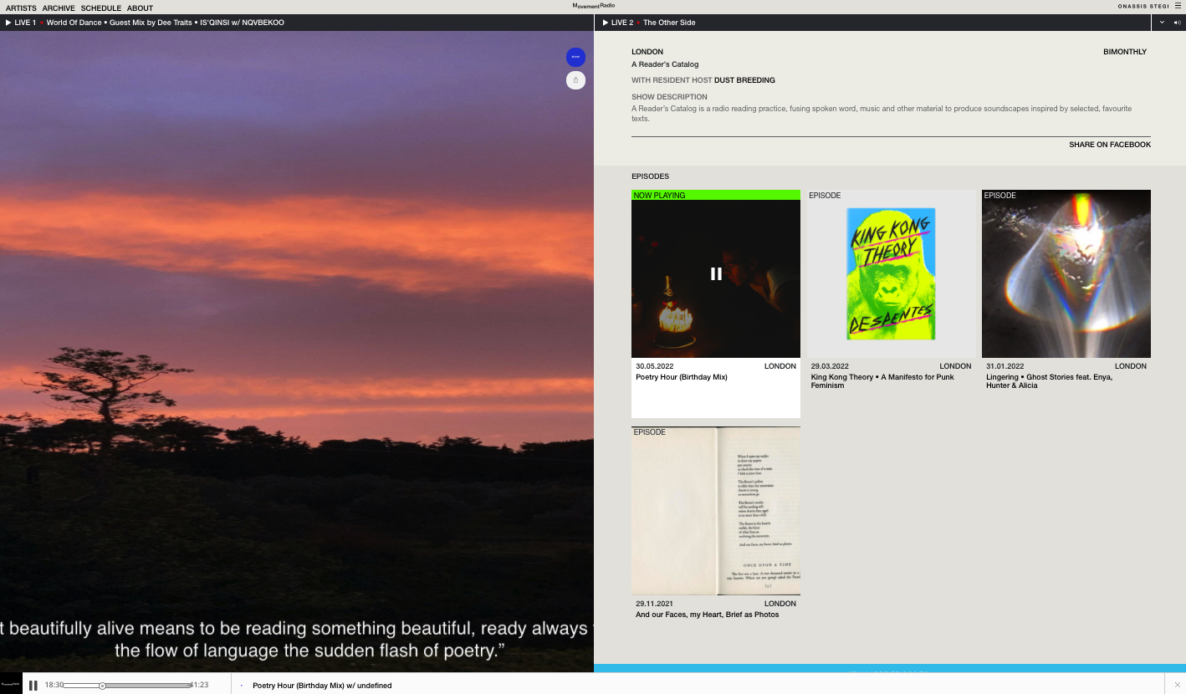Play the Live 1 stream

coord(8,23)
